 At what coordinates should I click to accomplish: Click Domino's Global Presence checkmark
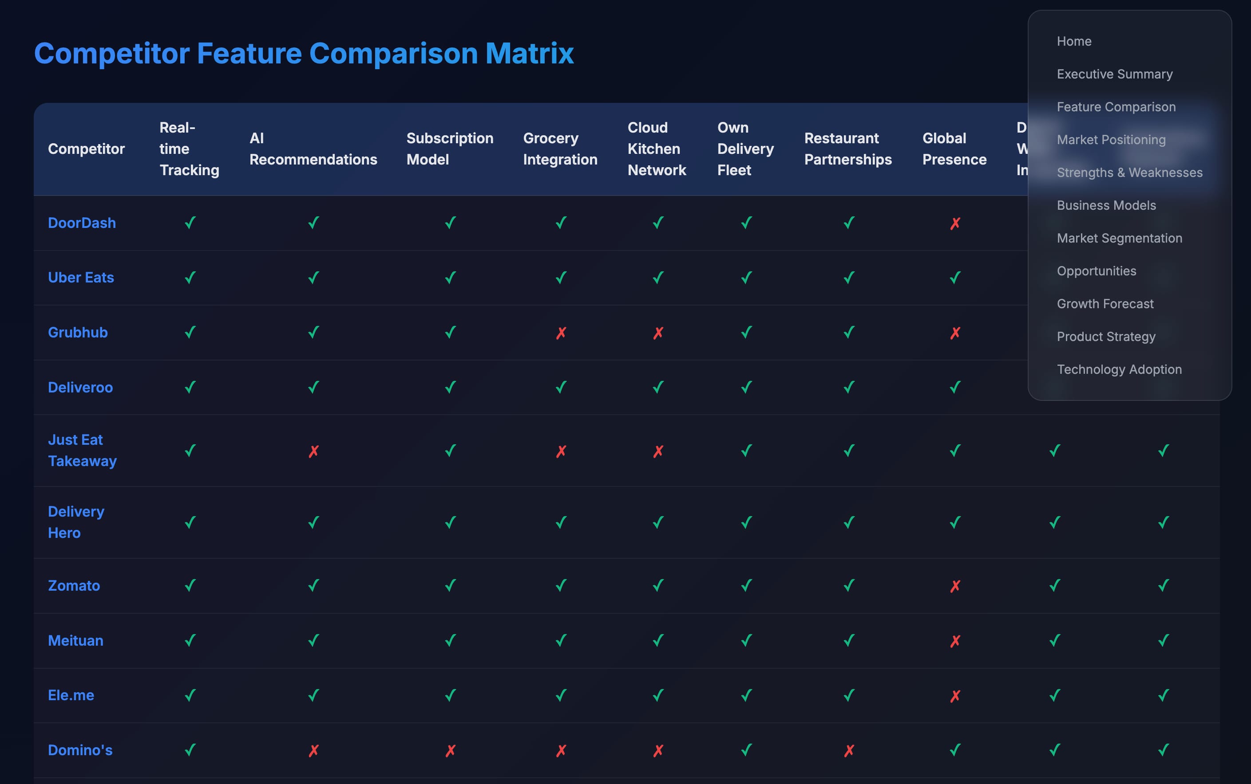(954, 750)
